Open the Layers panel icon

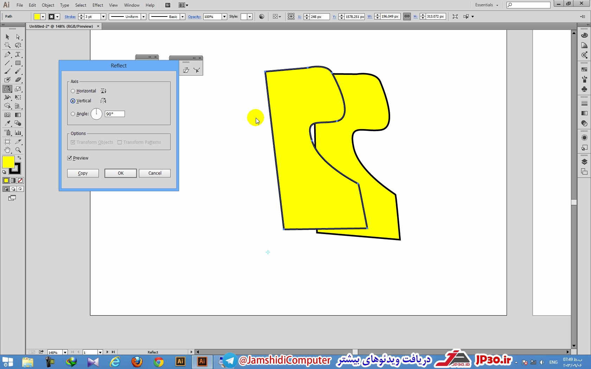tap(584, 162)
